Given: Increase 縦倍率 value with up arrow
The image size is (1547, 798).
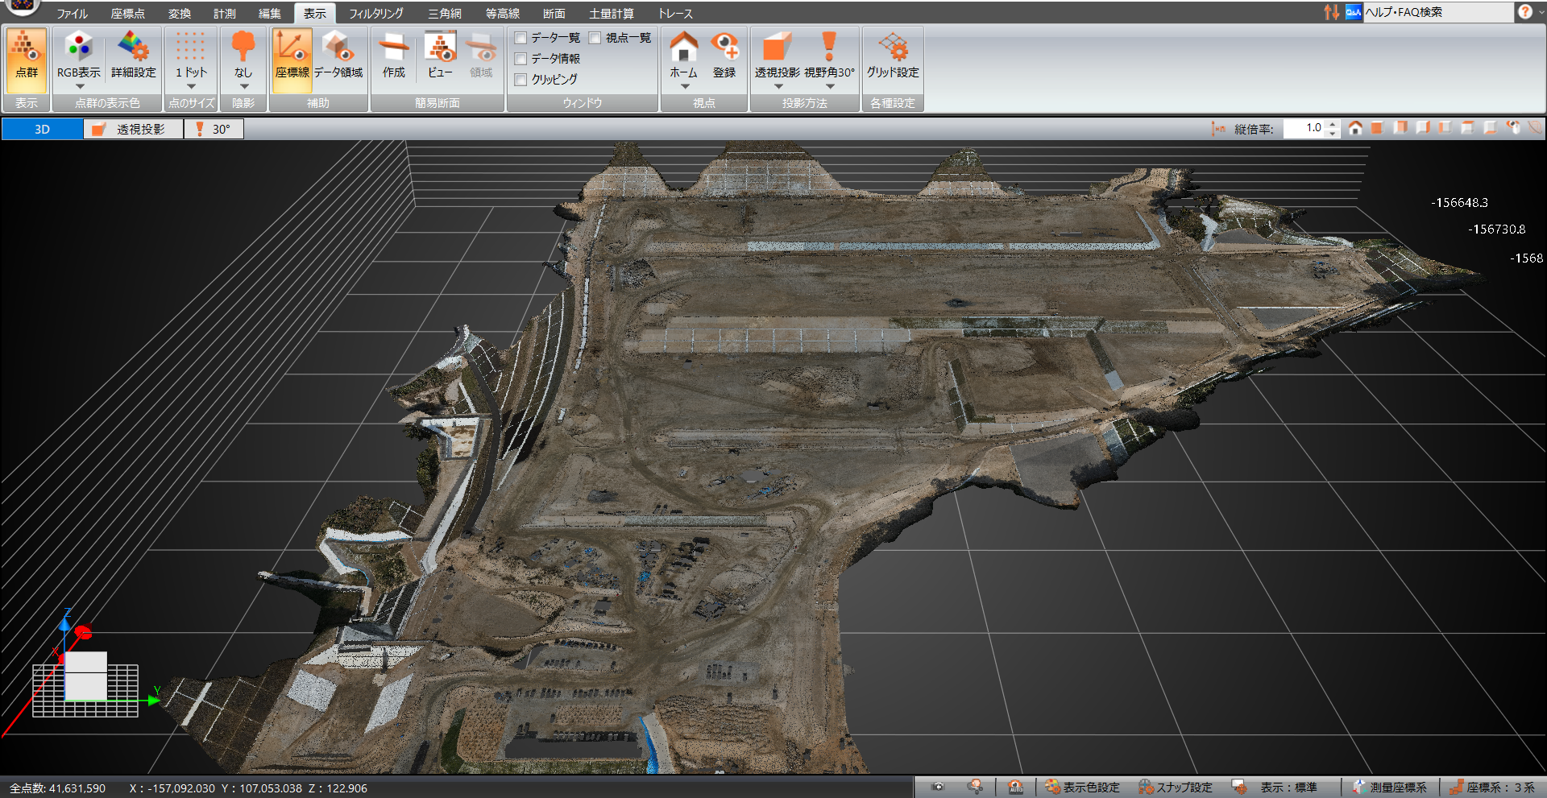Looking at the screenshot, I should click(1333, 124).
